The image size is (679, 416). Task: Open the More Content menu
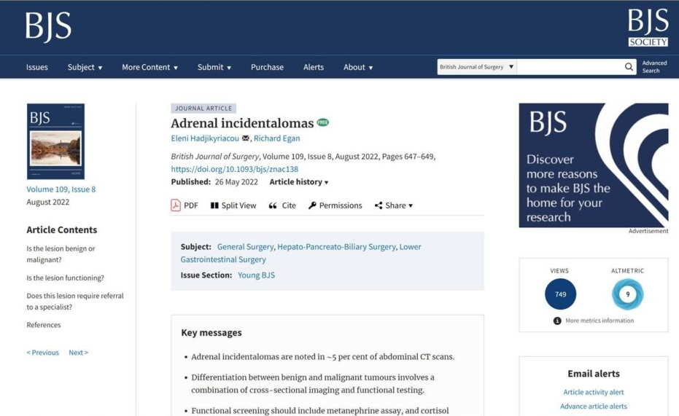pyautogui.click(x=150, y=67)
